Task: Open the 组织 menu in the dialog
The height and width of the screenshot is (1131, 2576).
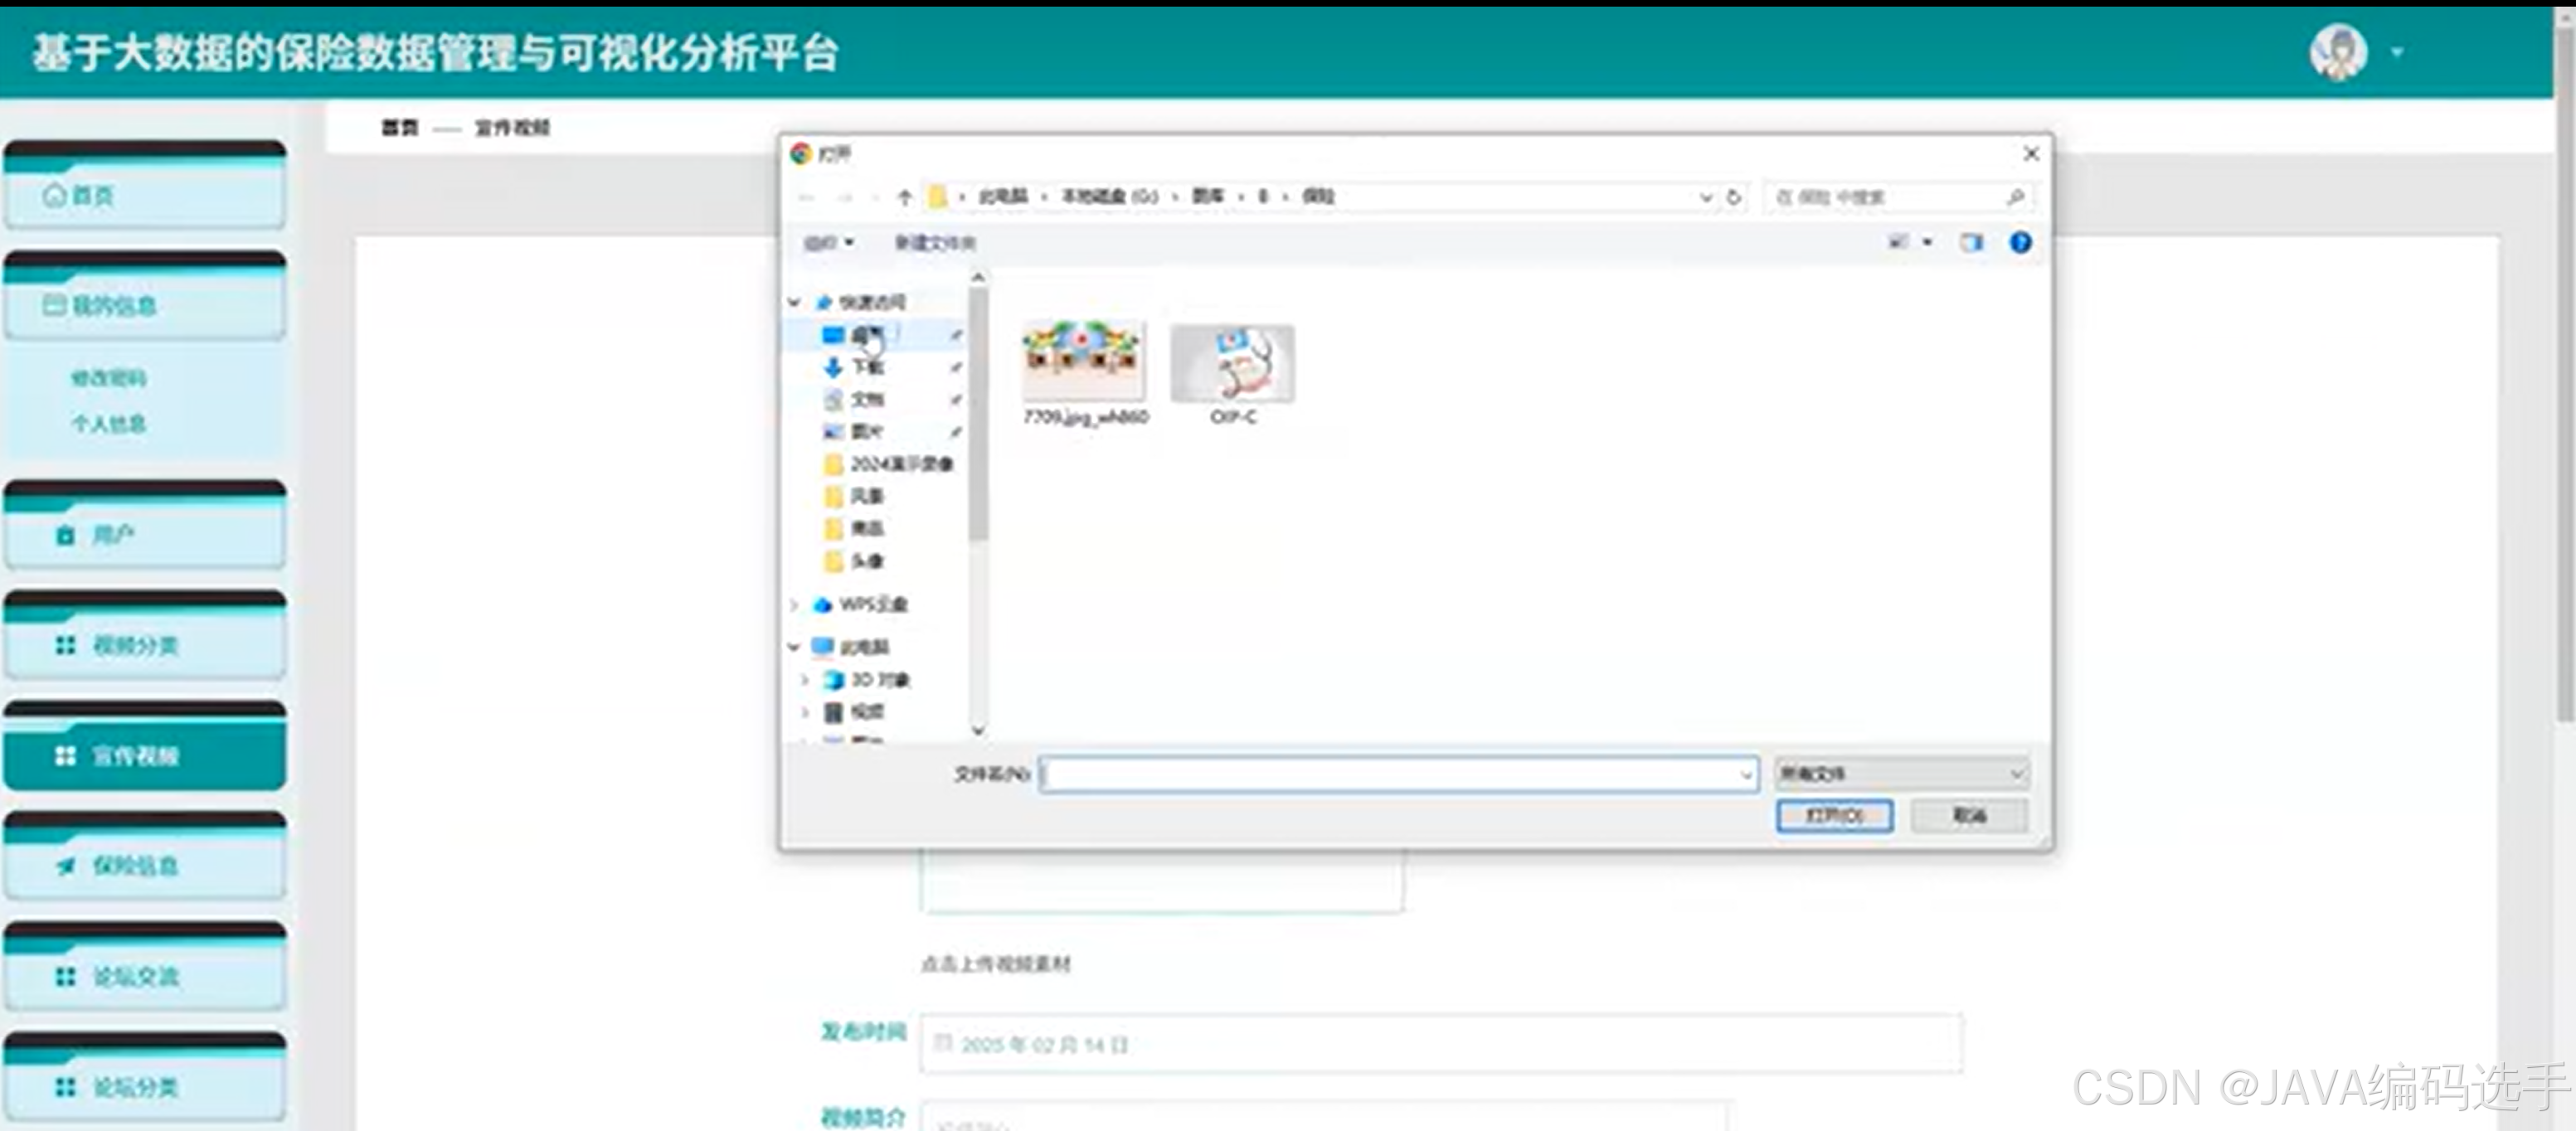Action: point(827,242)
